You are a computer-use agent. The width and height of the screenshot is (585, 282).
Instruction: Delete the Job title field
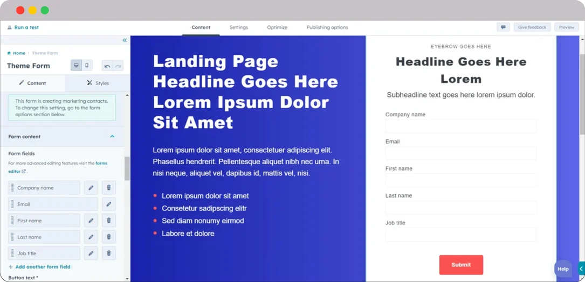pos(108,253)
